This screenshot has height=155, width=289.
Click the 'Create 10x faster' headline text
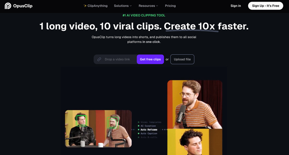[206, 26]
